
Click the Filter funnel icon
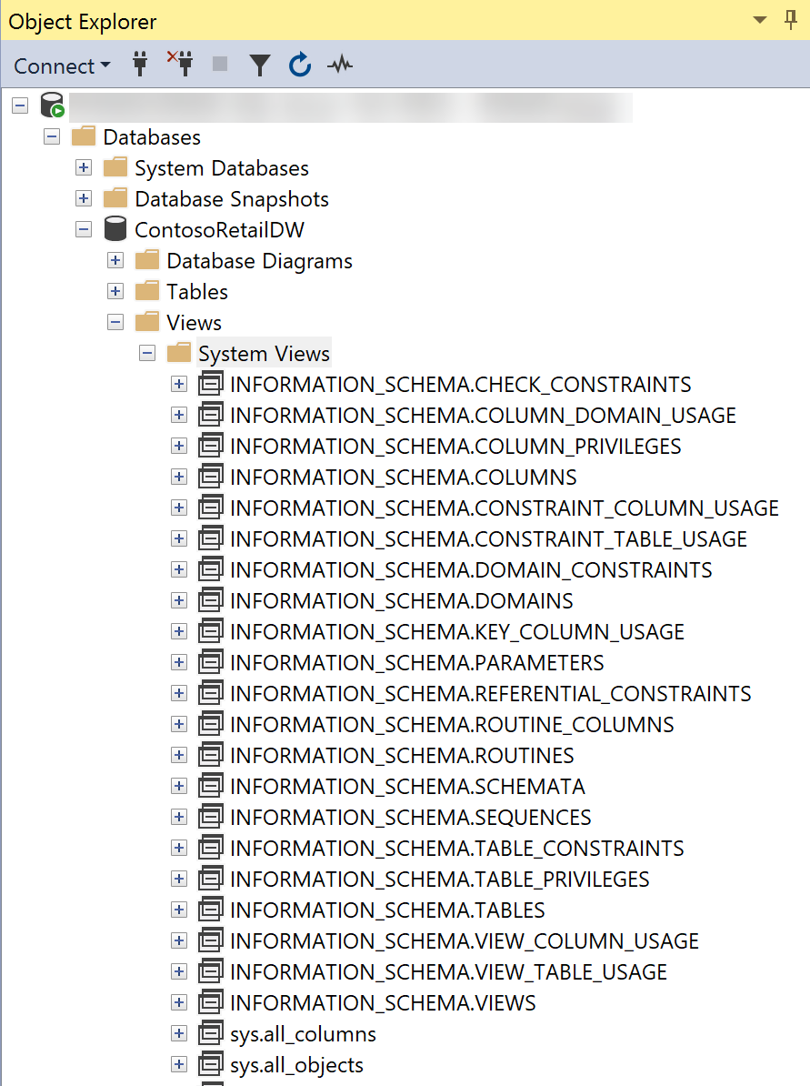coord(260,65)
